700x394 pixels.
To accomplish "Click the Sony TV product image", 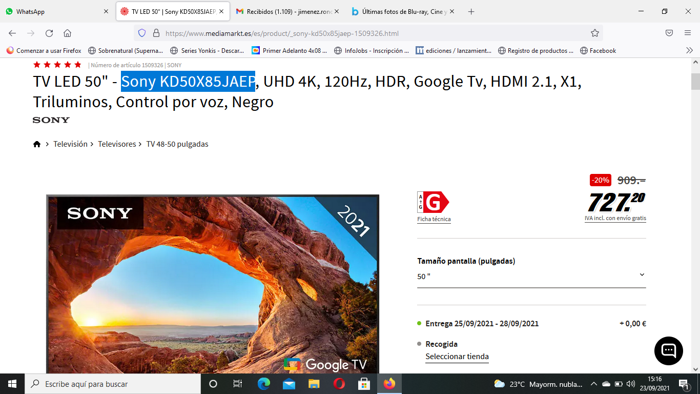I will coord(213,284).
